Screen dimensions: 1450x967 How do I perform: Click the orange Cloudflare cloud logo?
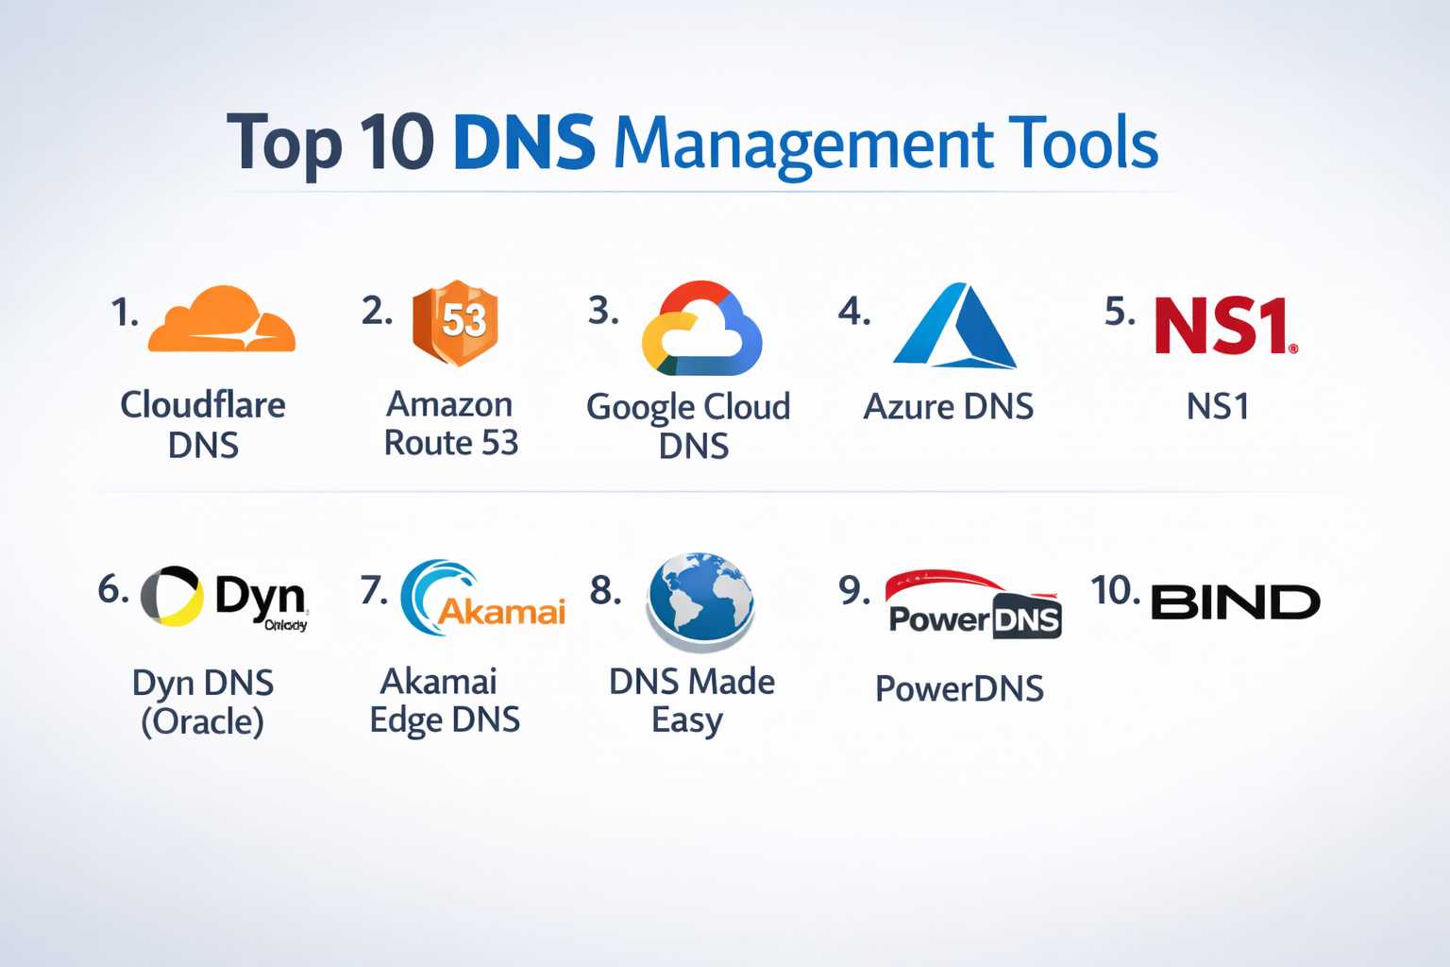(222, 320)
